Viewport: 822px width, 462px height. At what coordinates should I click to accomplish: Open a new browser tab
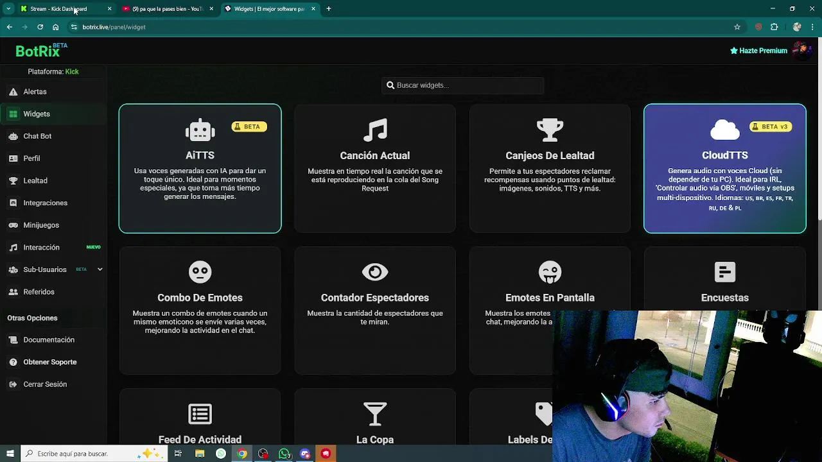pos(328,9)
